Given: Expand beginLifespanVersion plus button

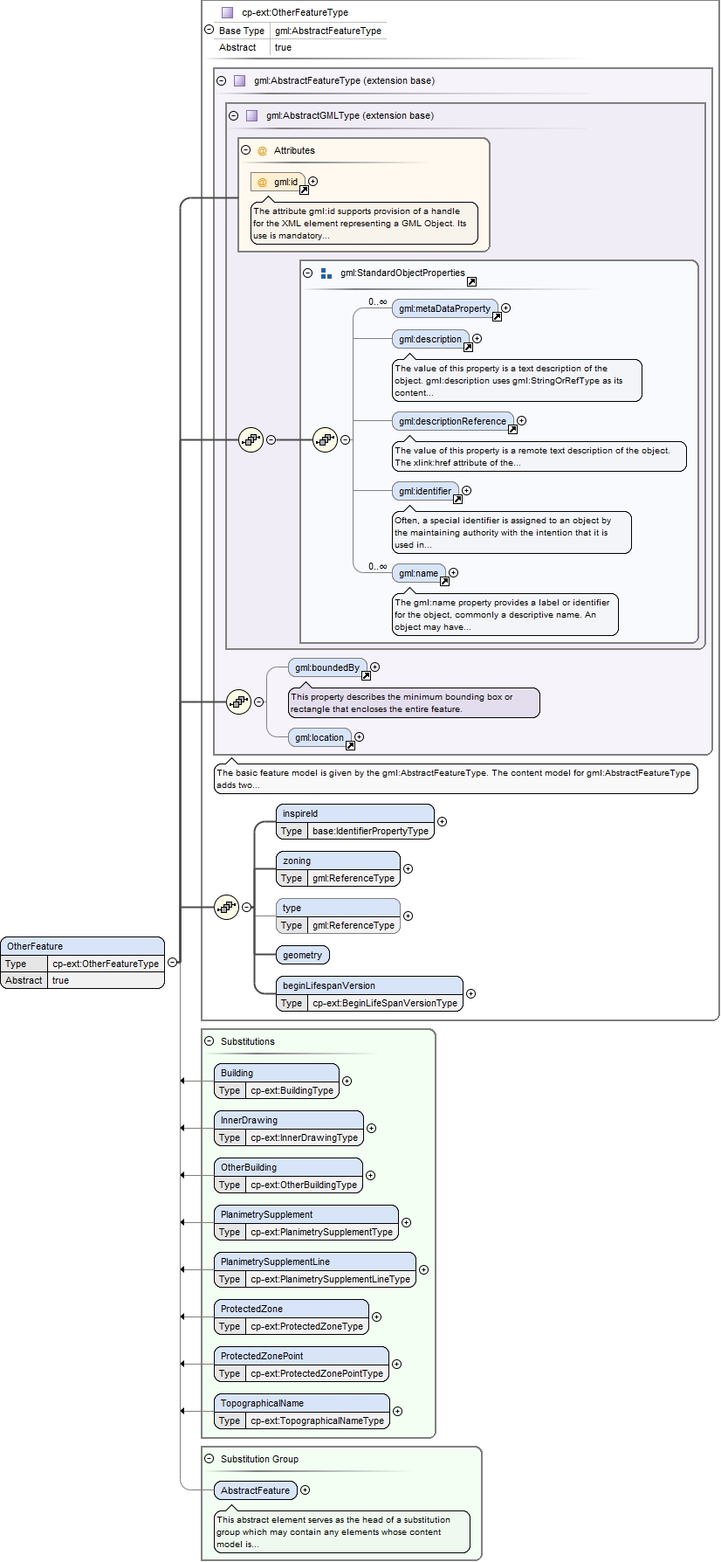Looking at the screenshot, I should tap(471, 994).
